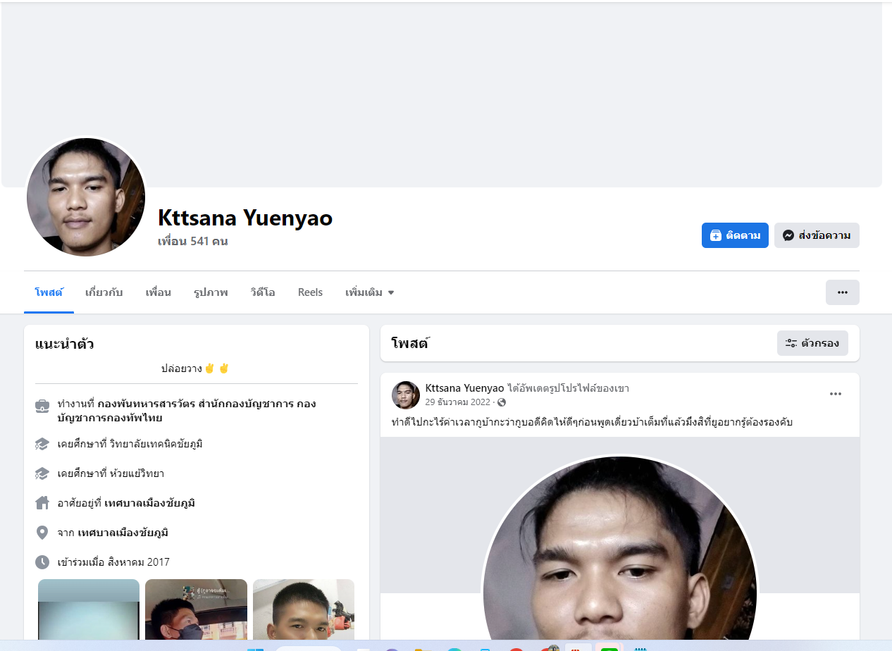Click the post date 29 ธันวาคม 2022
This screenshot has height=651, width=892.
pos(457,402)
